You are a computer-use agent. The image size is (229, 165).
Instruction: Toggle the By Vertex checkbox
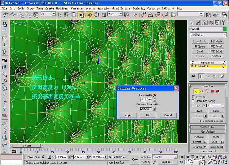pos(193,97)
